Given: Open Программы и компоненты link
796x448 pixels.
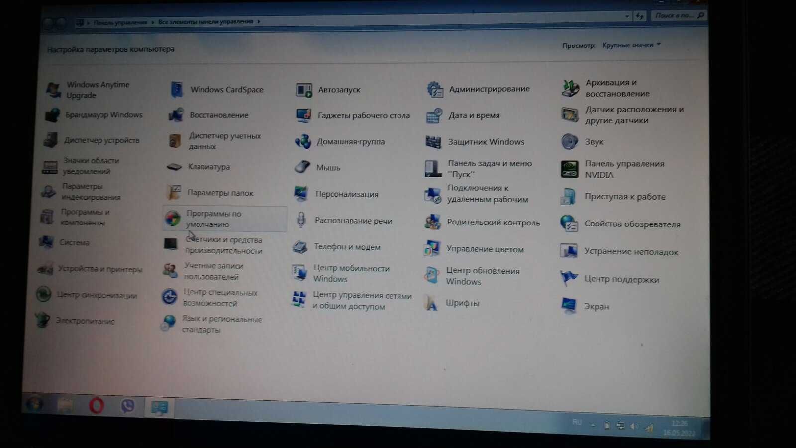Looking at the screenshot, I should click(85, 217).
